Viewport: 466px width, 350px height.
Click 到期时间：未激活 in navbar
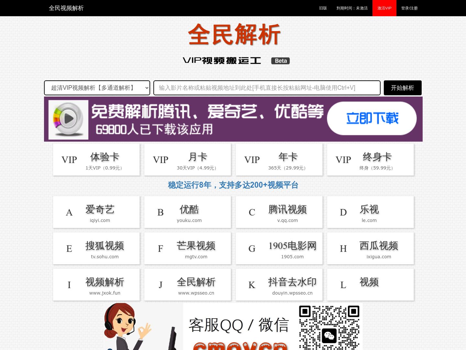point(352,8)
